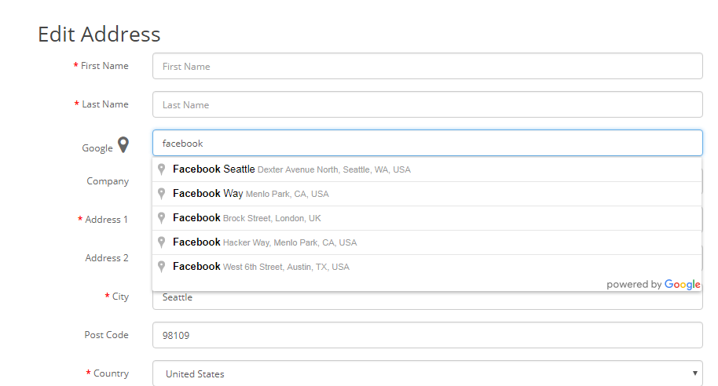Select Facebook Seattle Dexter Avenue North suggestion
Viewport: 718px width, 386px height.
tap(427, 169)
